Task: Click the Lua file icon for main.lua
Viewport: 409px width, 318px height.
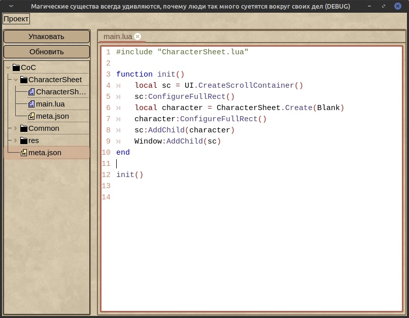Action: (x=31, y=104)
